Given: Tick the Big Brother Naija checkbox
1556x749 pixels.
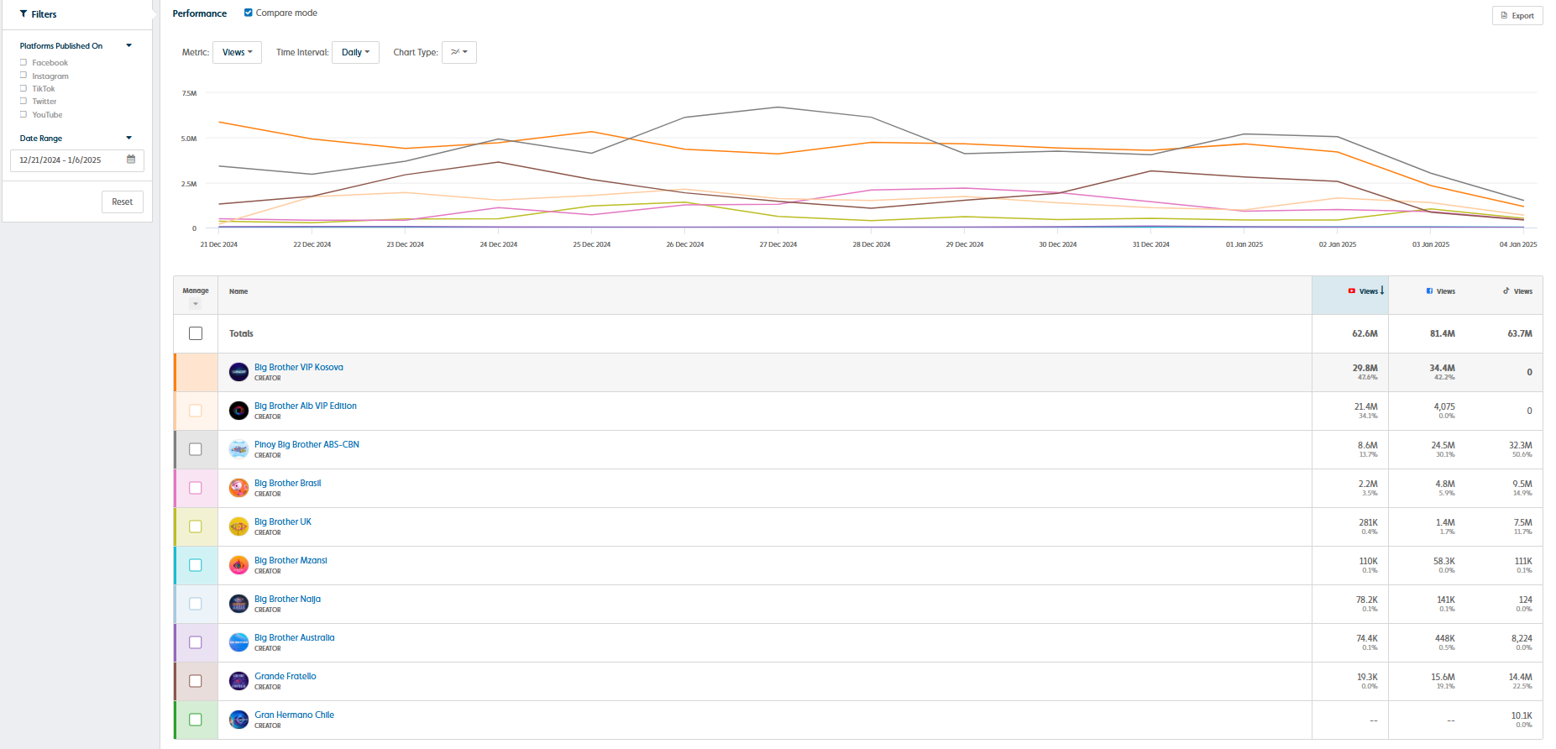Looking at the screenshot, I should tap(196, 604).
